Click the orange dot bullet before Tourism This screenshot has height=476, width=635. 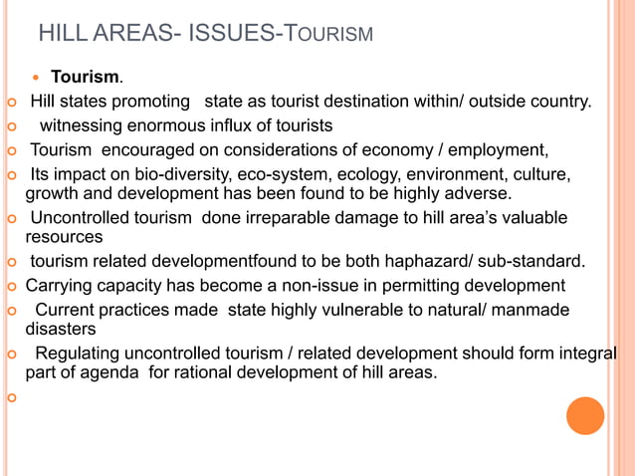[x=36, y=77]
